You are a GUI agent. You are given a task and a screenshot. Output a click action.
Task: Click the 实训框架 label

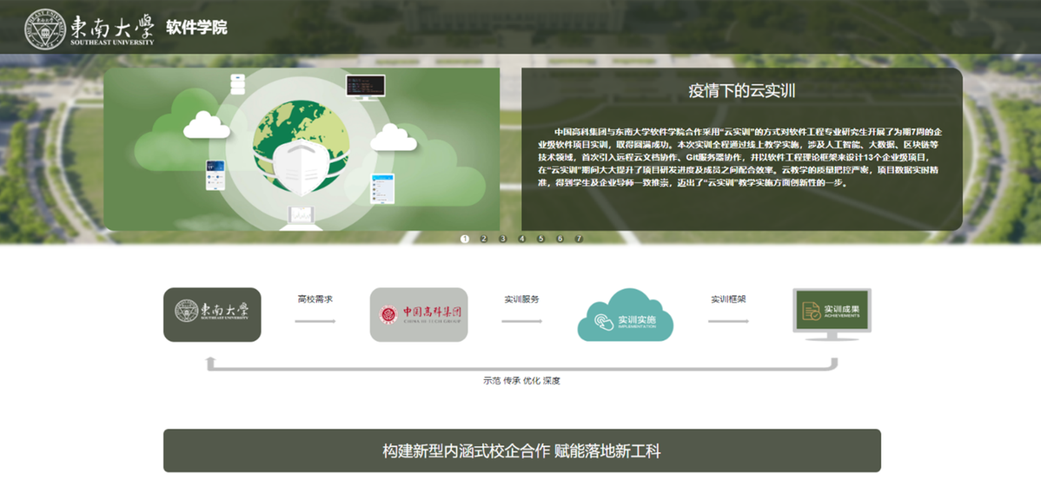pyautogui.click(x=728, y=299)
